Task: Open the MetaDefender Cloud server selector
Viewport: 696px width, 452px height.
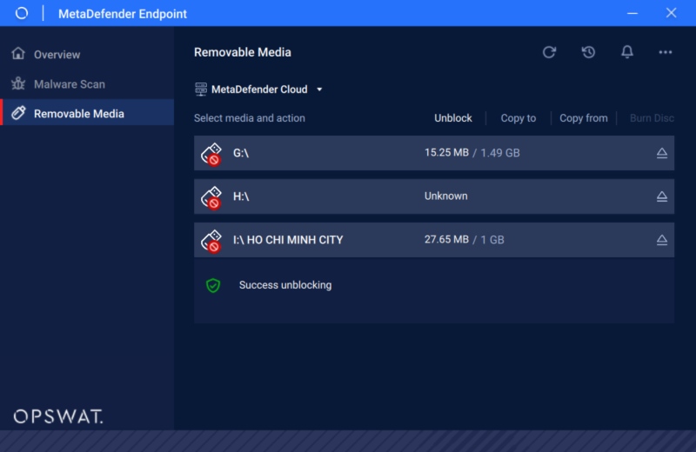Action: click(258, 90)
